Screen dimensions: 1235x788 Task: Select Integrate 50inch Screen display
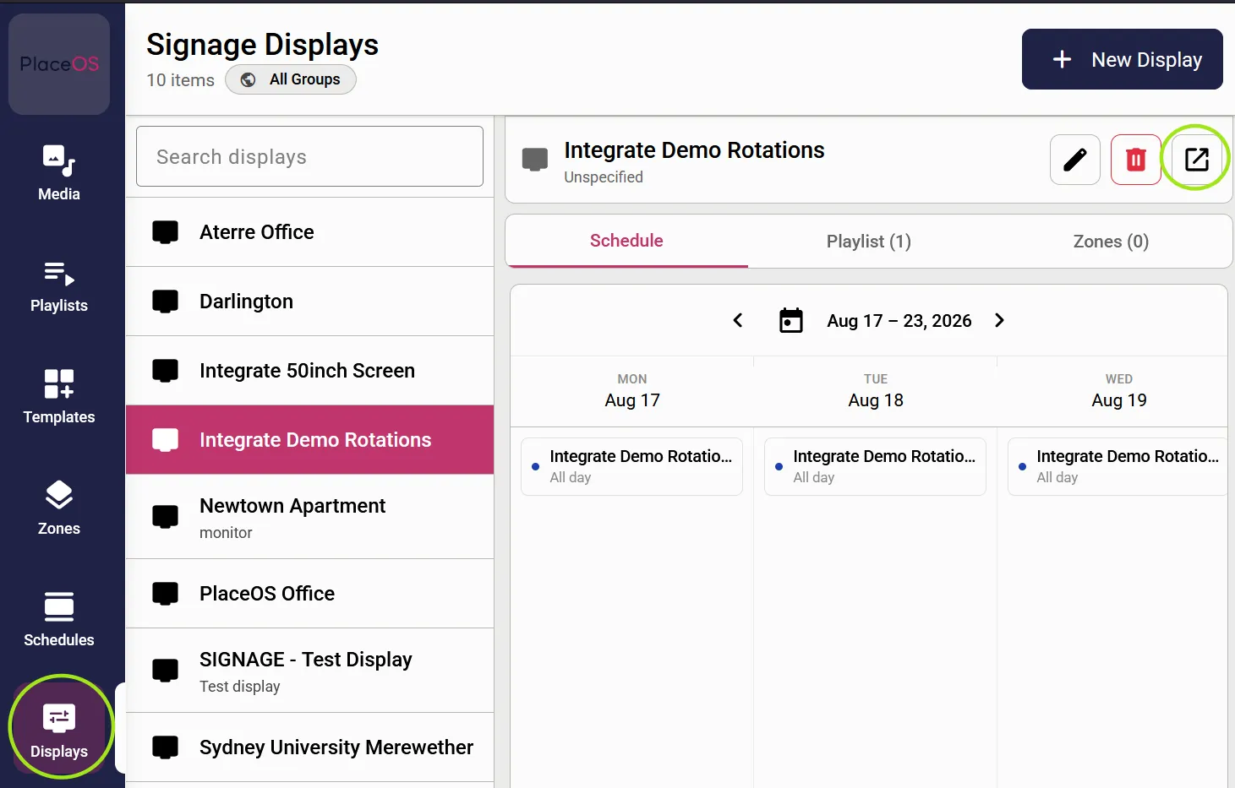[309, 371]
